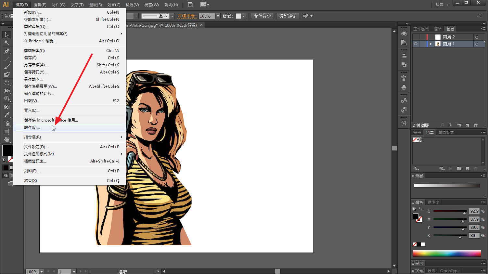
Task: Expand 圖層 1 sublayers triangle
Action: [x=431, y=44]
